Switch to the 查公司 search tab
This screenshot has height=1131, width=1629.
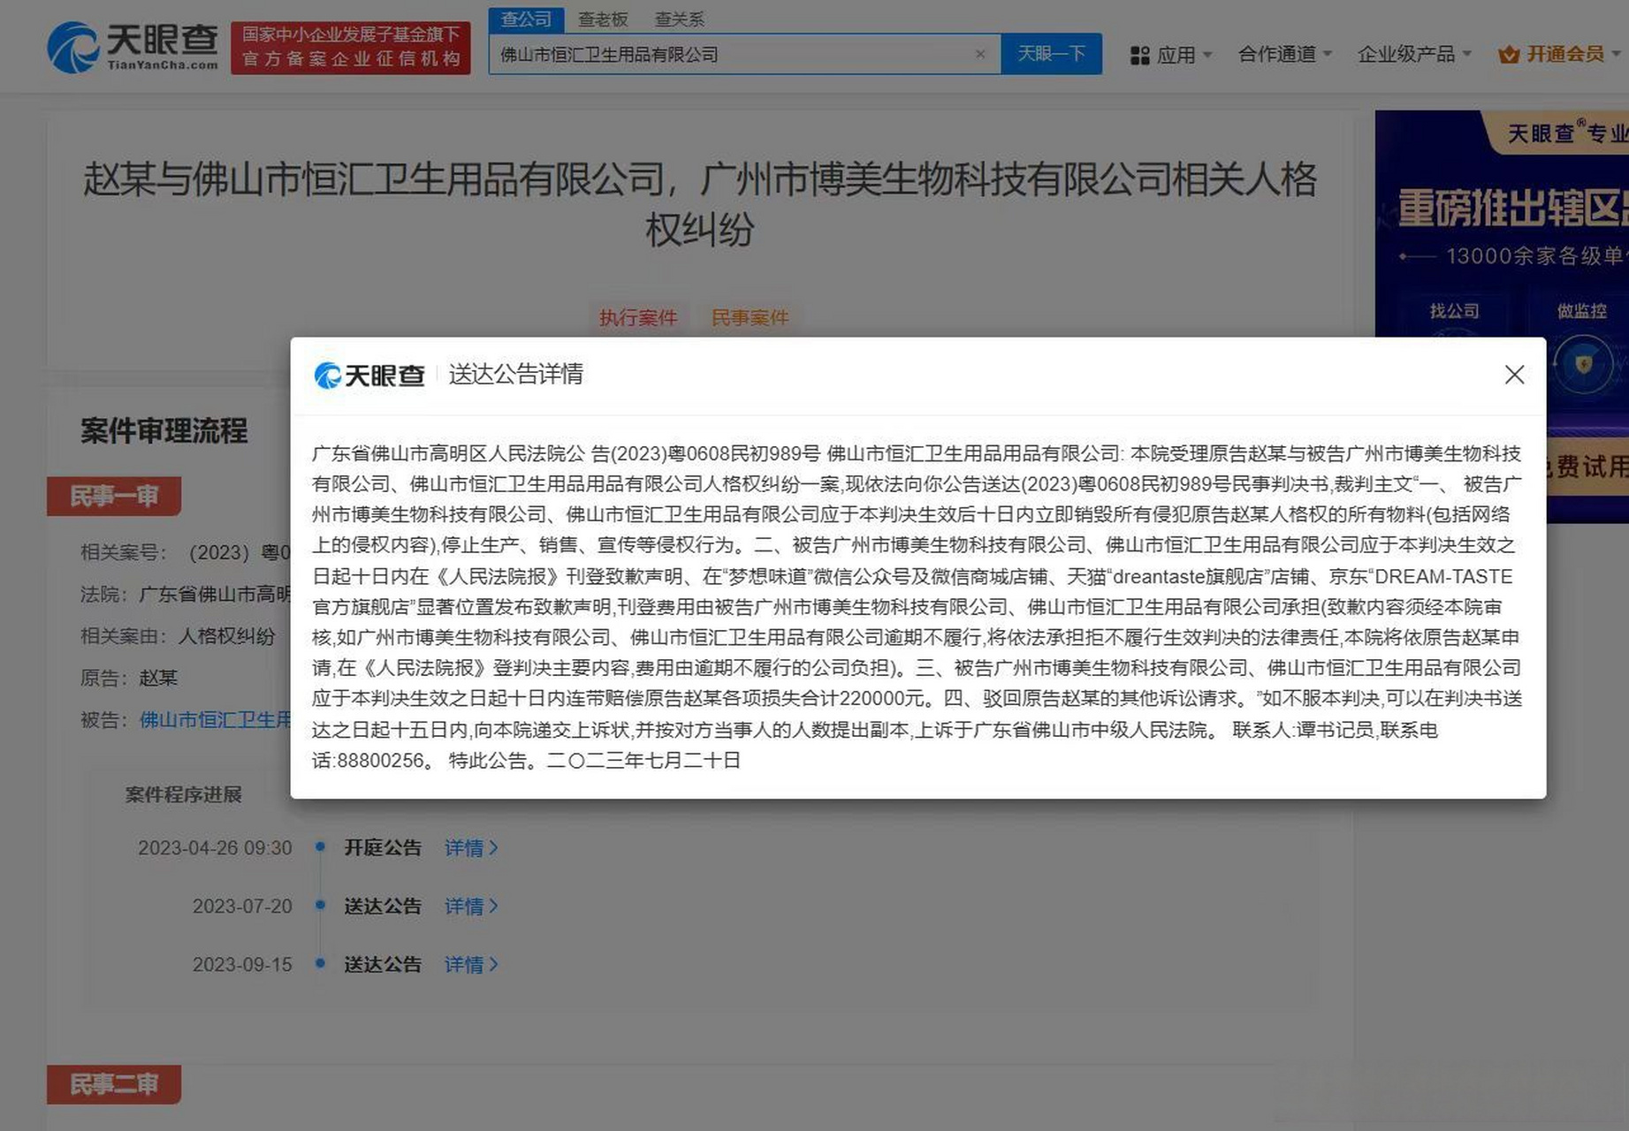point(526,19)
